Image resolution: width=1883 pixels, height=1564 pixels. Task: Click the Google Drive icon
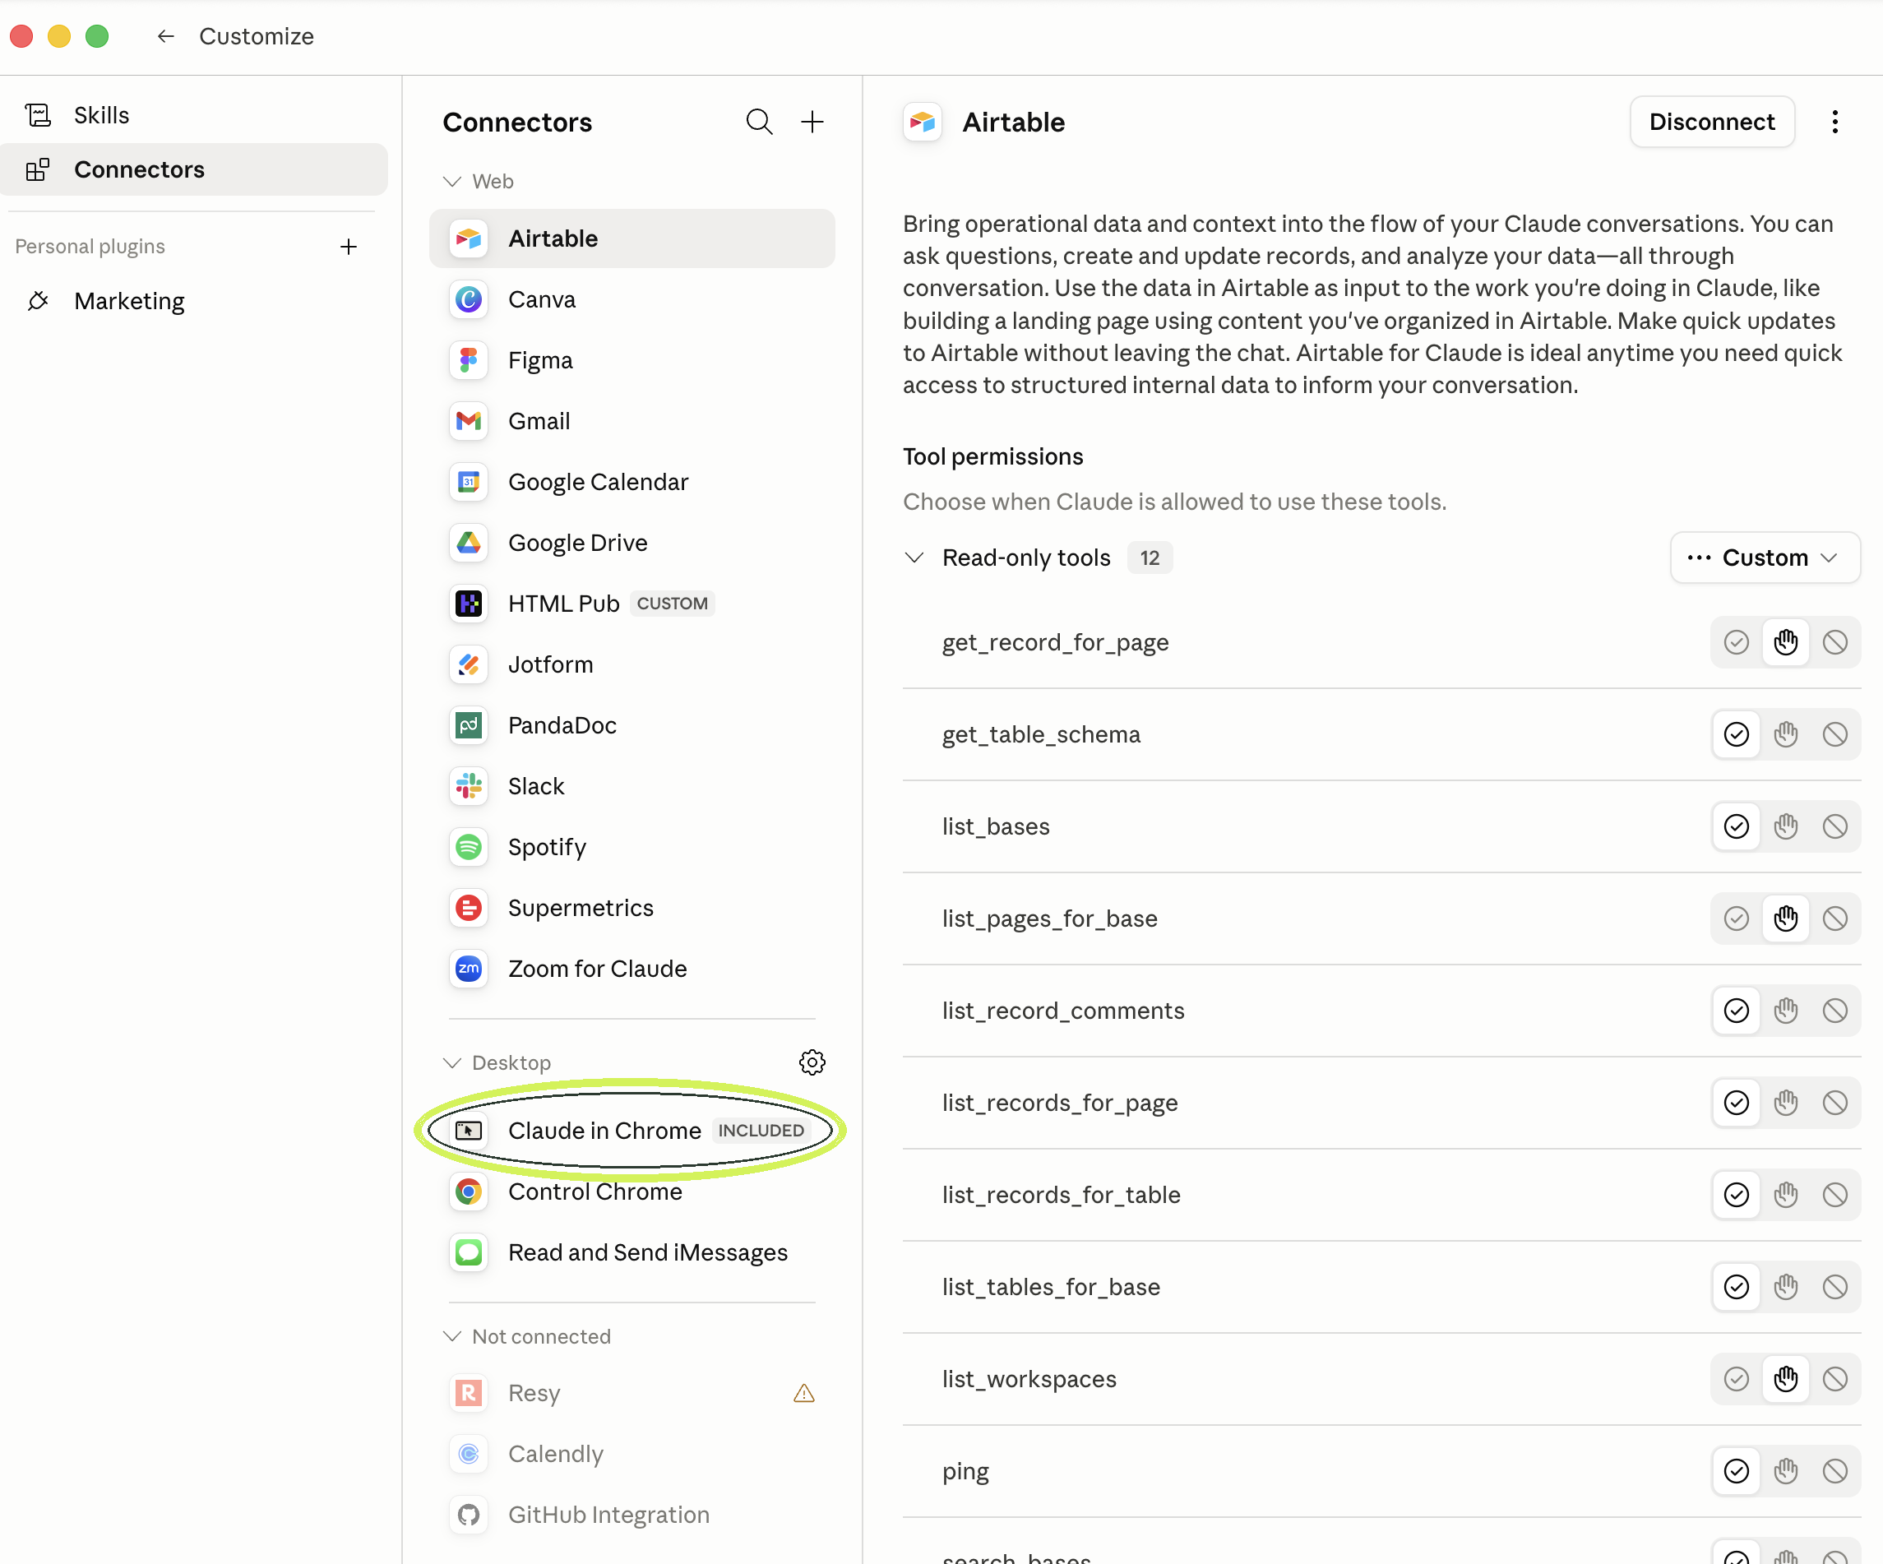pyautogui.click(x=469, y=543)
